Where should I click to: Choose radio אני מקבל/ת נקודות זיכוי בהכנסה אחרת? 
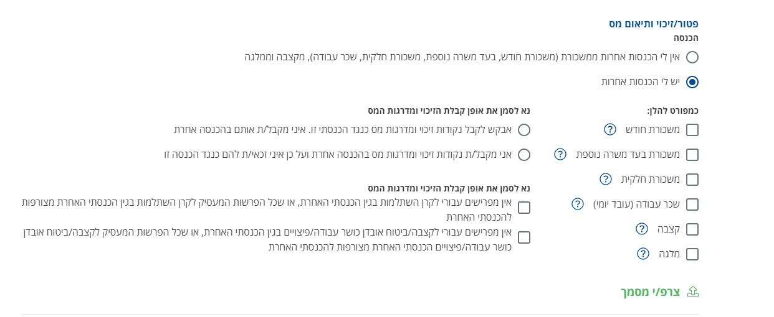point(524,155)
